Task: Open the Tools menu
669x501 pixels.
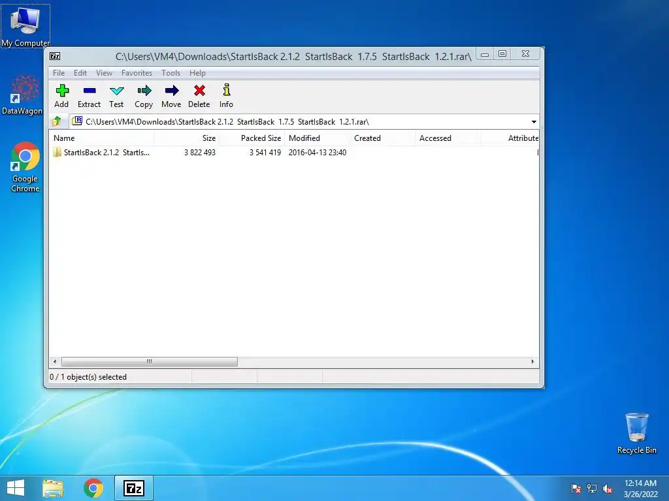Action: [171, 73]
